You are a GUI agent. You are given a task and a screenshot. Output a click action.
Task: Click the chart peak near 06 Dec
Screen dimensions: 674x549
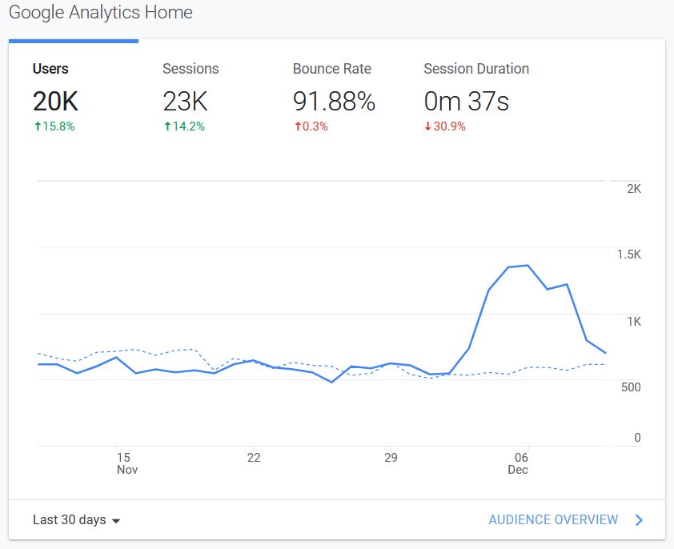(528, 265)
